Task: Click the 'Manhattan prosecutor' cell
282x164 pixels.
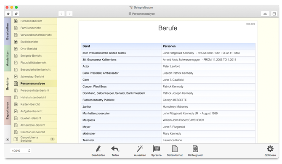Action: point(121,114)
